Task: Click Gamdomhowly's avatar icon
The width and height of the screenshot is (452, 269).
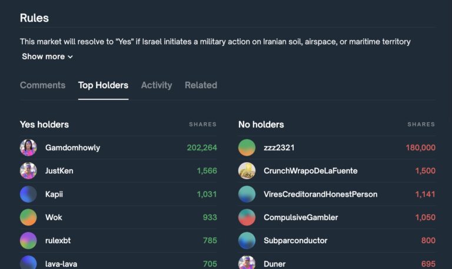Action: coord(28,147)
